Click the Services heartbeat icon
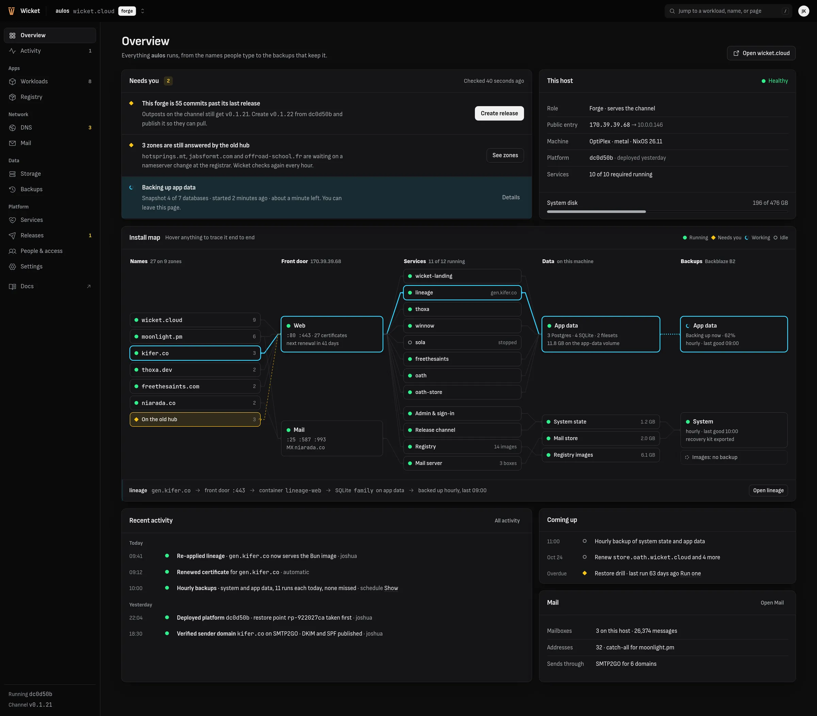 pos(12,220)
